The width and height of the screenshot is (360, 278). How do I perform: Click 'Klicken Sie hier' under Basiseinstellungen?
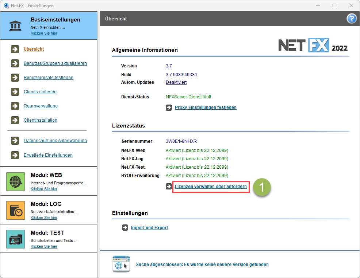pos(44,33)
